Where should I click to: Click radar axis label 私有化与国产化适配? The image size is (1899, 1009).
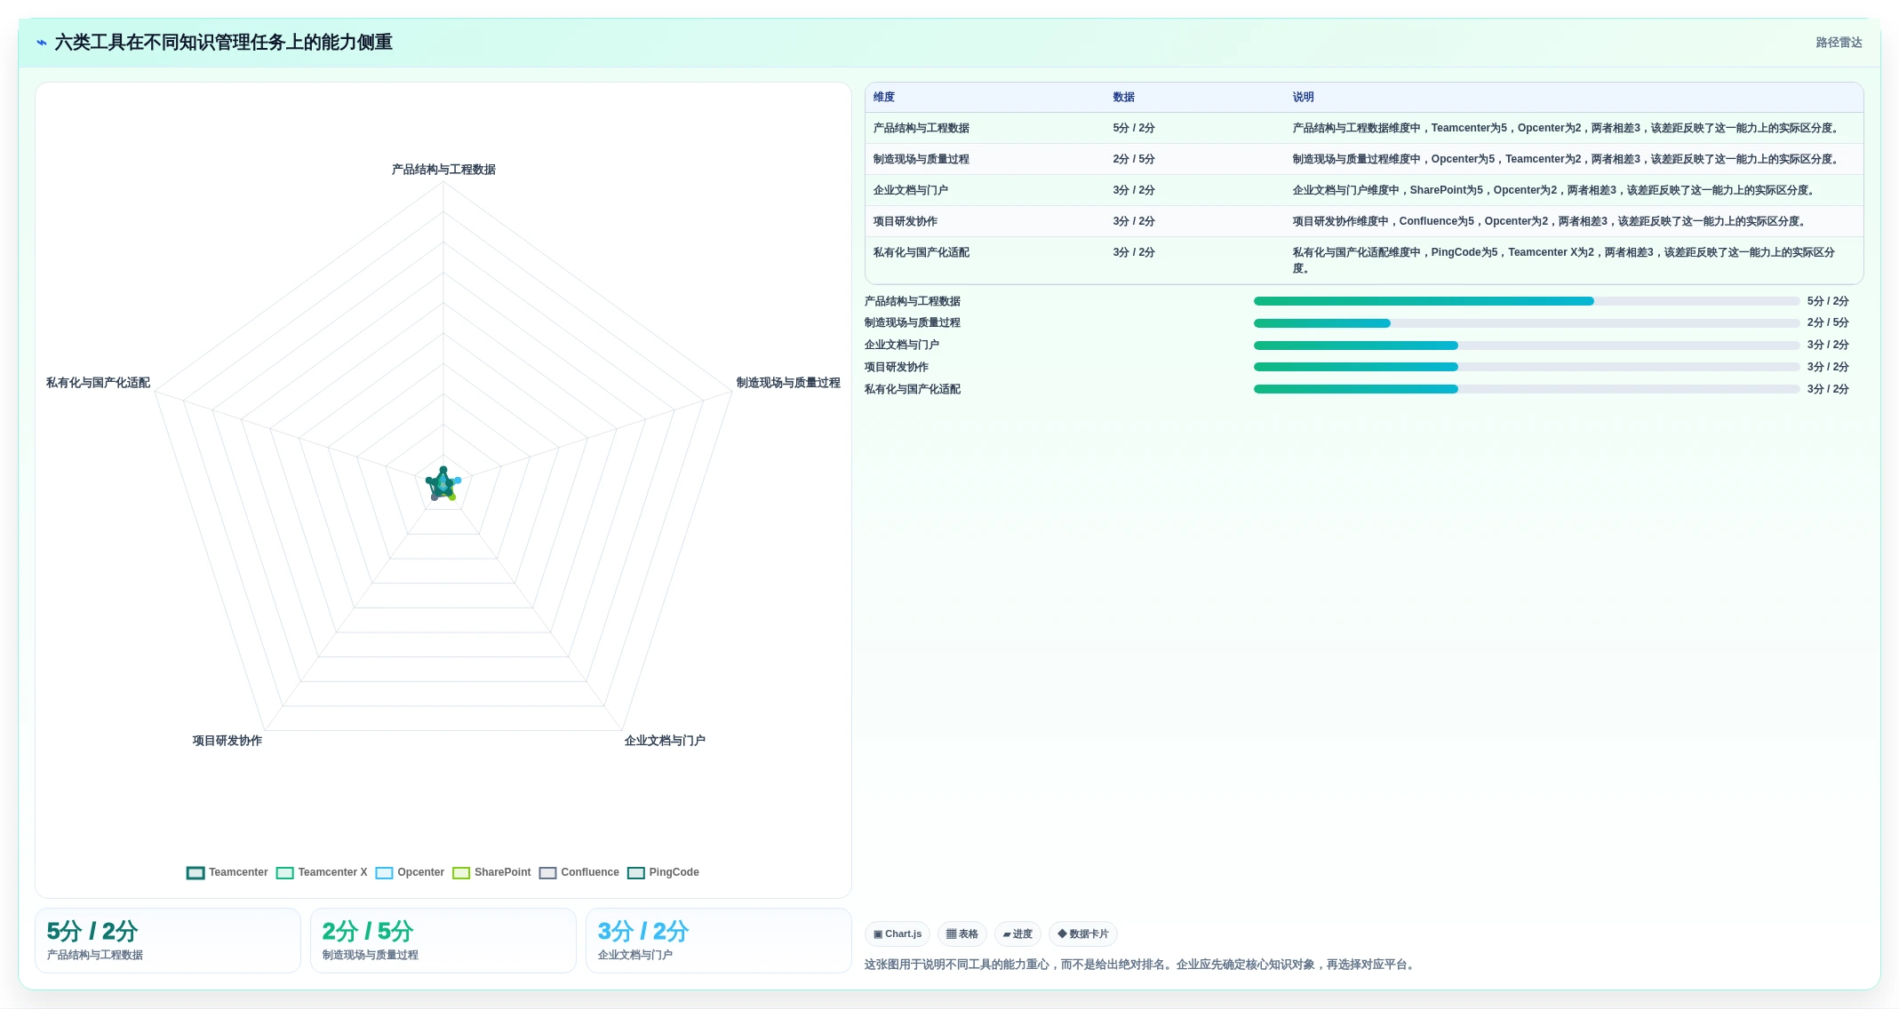pyautogui.click(x=98, y=383)
